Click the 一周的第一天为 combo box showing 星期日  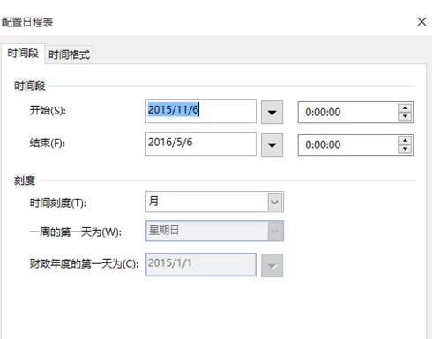click(214, 231)
